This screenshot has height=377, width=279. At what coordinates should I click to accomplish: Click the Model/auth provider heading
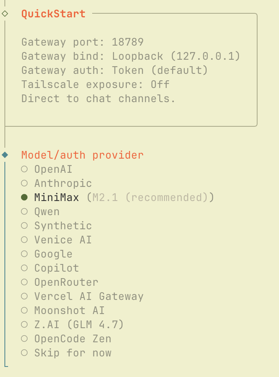[x=82, y=155]
